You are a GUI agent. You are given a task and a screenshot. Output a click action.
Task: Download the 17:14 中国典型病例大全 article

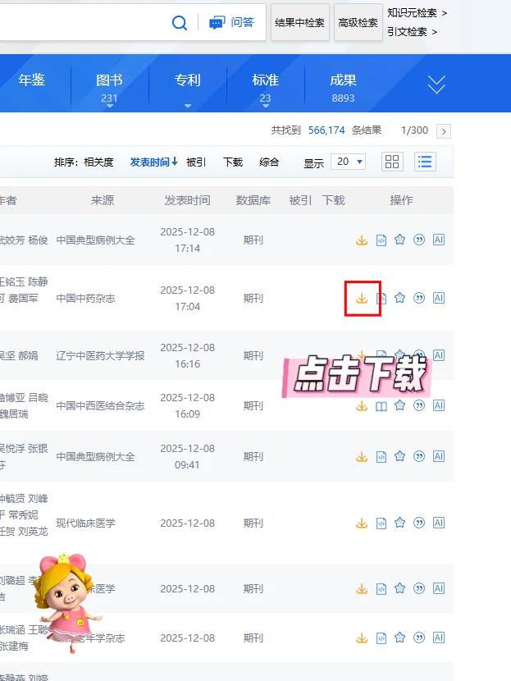[x=362, y=240]
